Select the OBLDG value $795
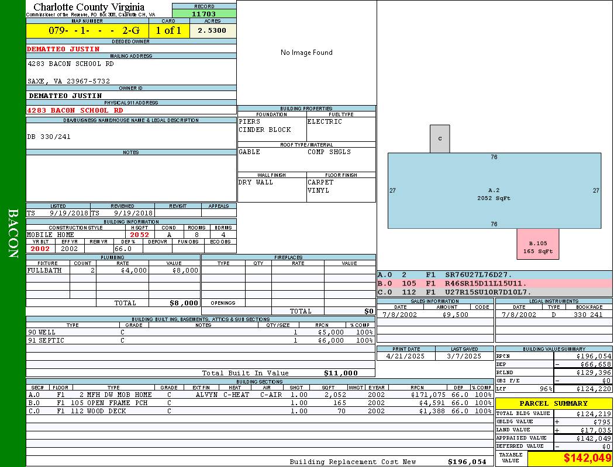This screenshot has width=614, height=467. 602,421
